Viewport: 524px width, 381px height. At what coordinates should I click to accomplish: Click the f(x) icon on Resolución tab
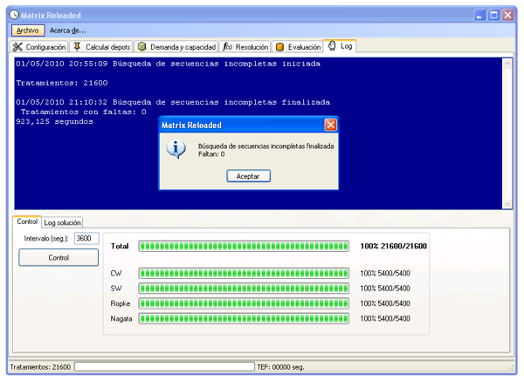click(227, 46)
